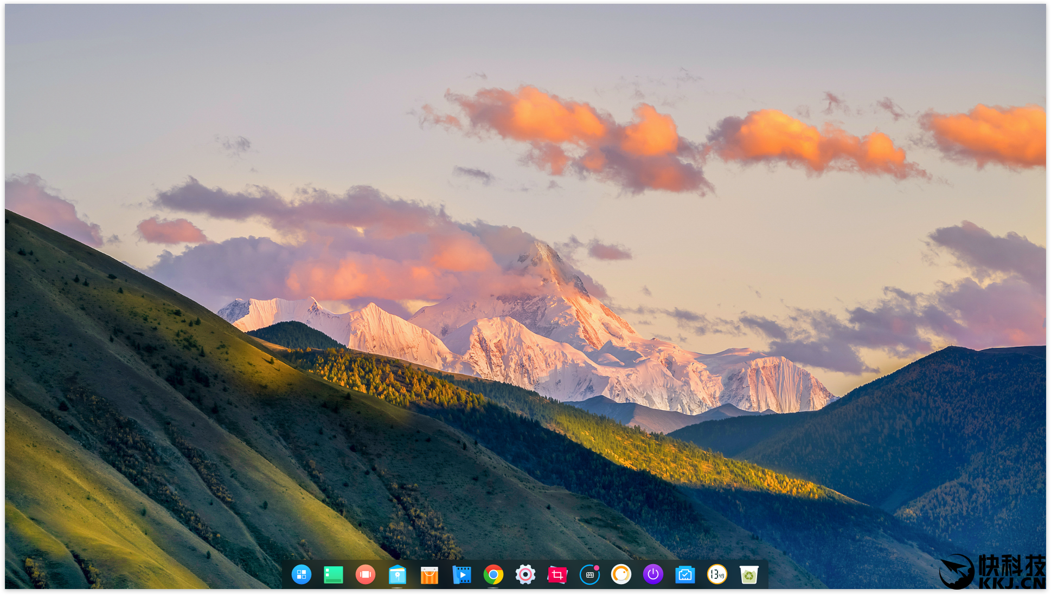Click the dock clock showing 13:49
Viewport: 1051px width, 595px height.
[717, 574]
